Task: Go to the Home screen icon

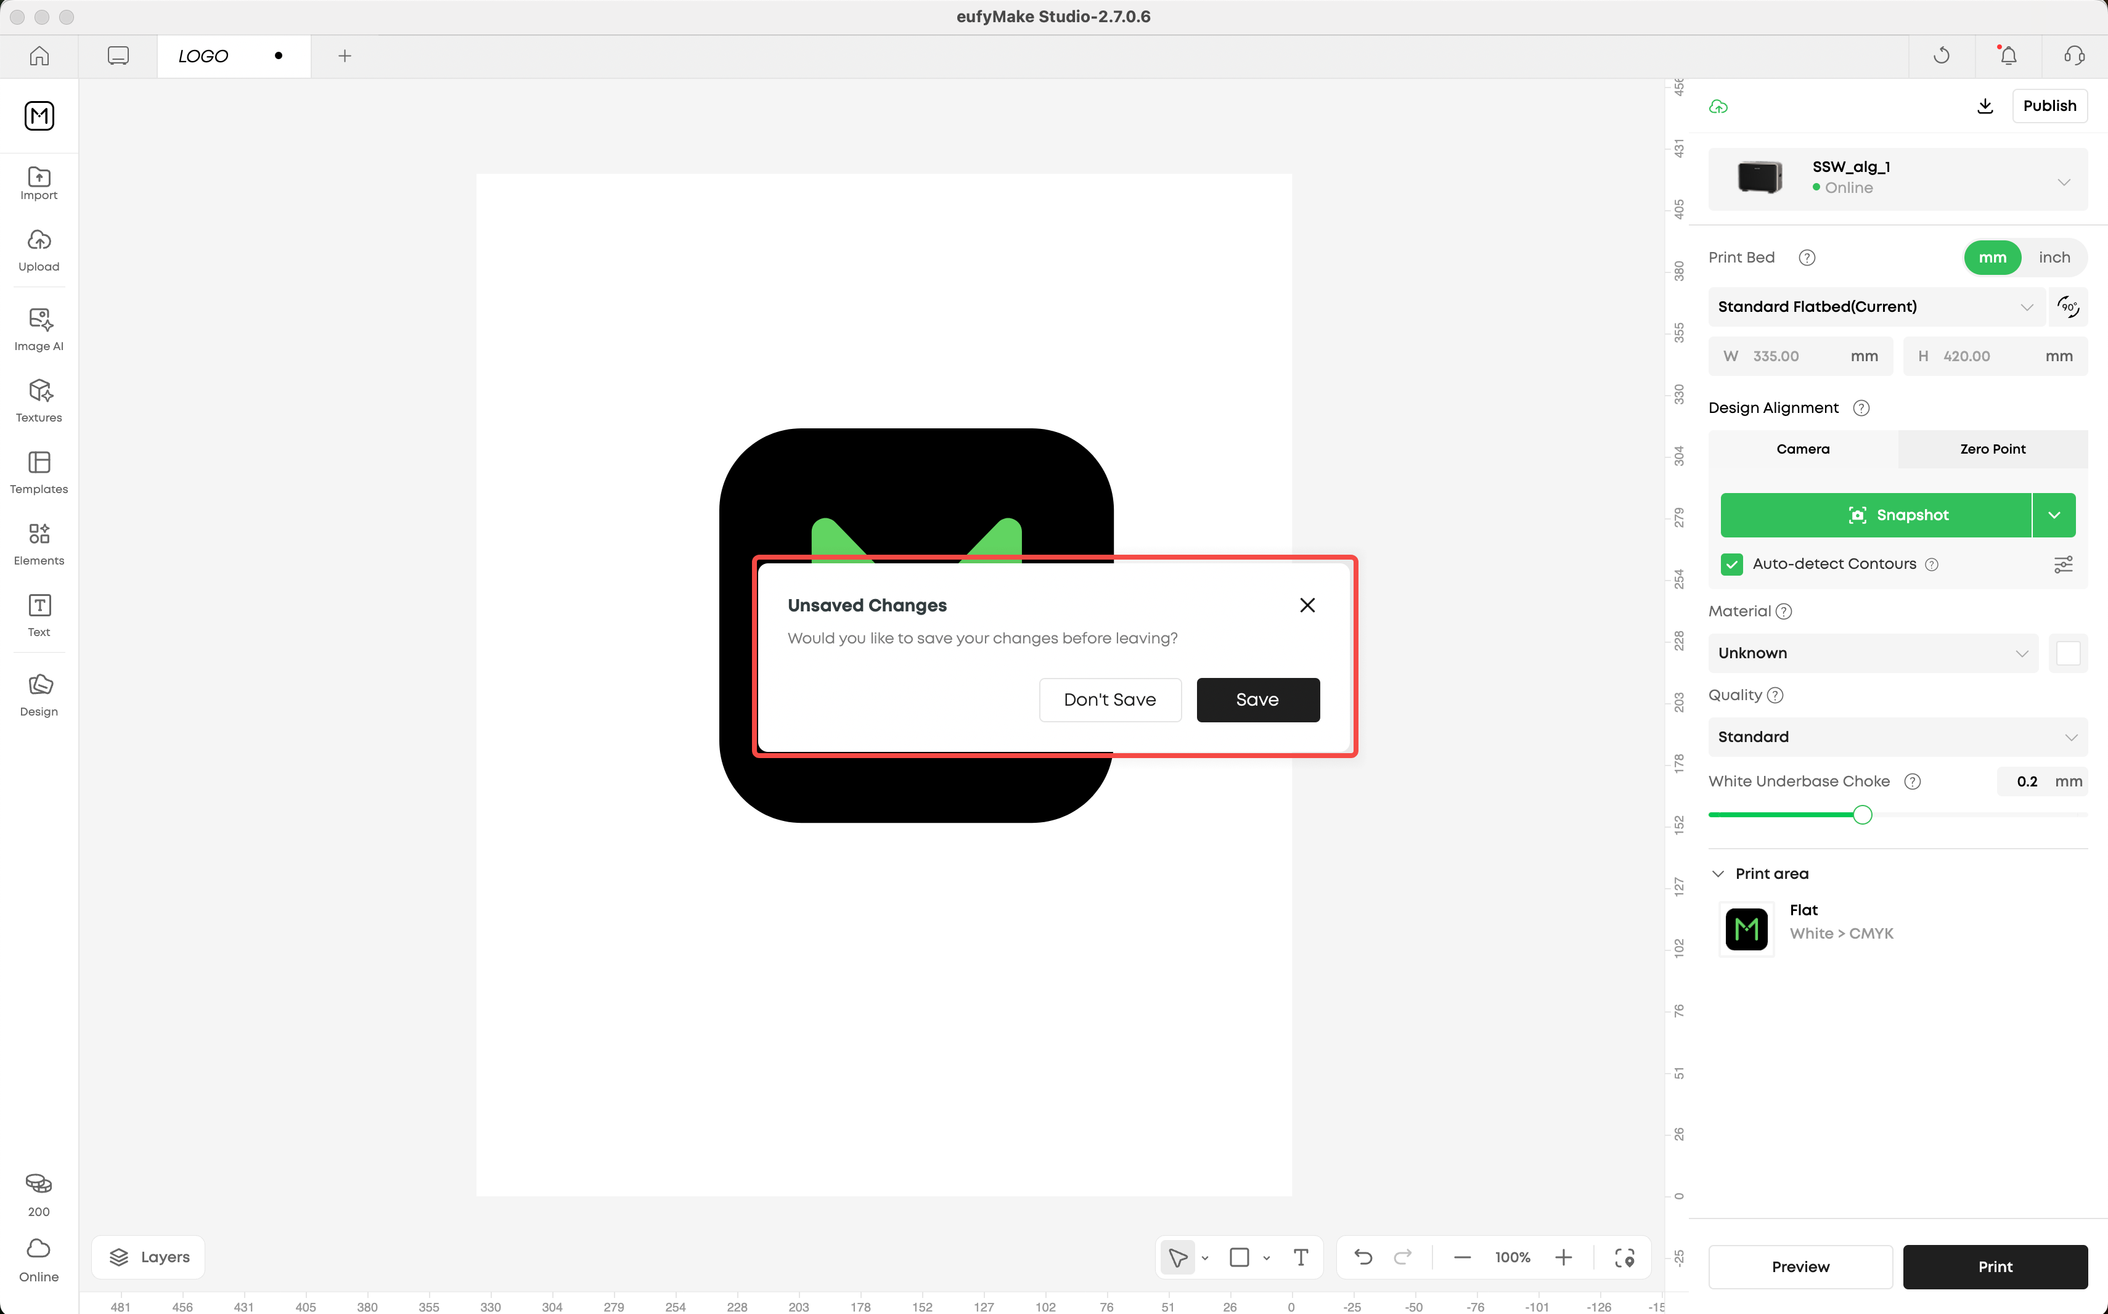Action: click(x=39, y=55)
